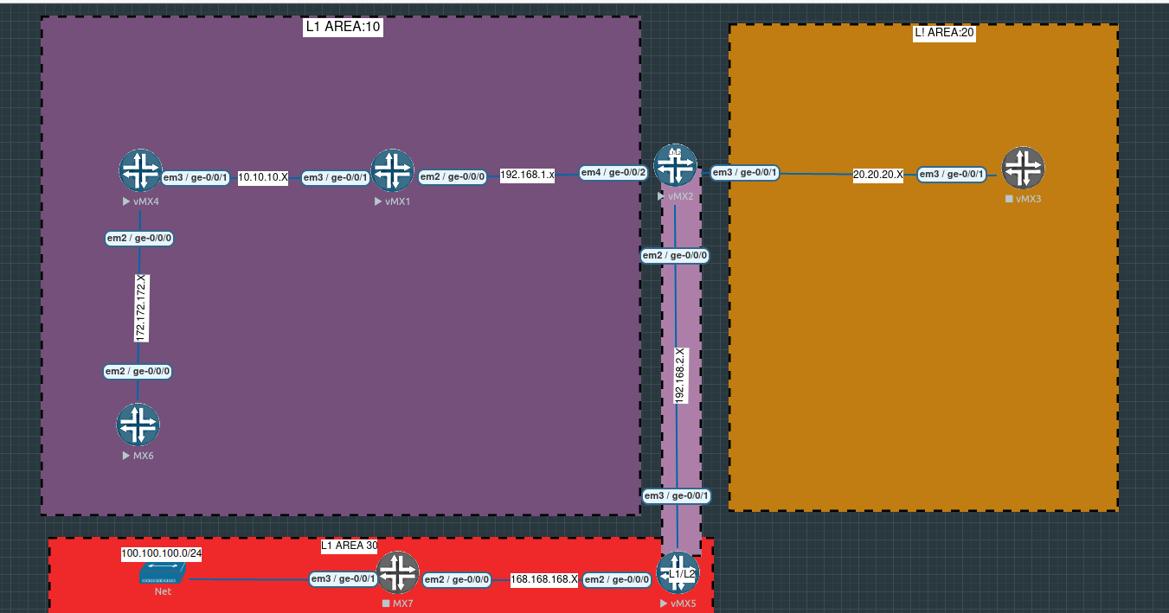The height and width of the screenshot is (613, 1169).
Task: Click the em4 / ge-0/0/2 interface badge
Action: (613, 172)
